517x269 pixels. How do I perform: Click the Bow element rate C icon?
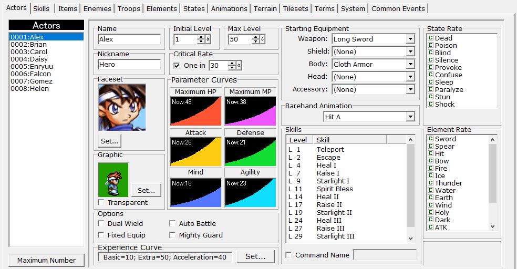(430, 161)
